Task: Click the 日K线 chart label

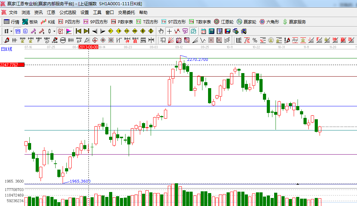Action: coord(6,49)
